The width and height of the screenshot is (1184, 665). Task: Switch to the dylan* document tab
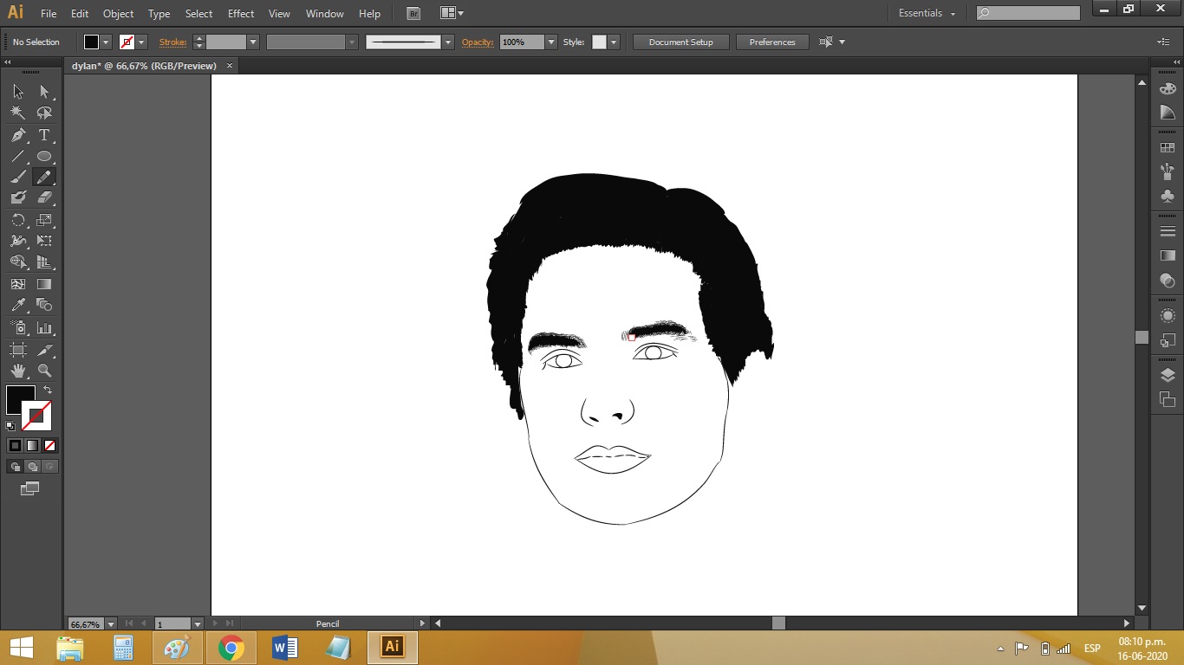tap(144, 66)
